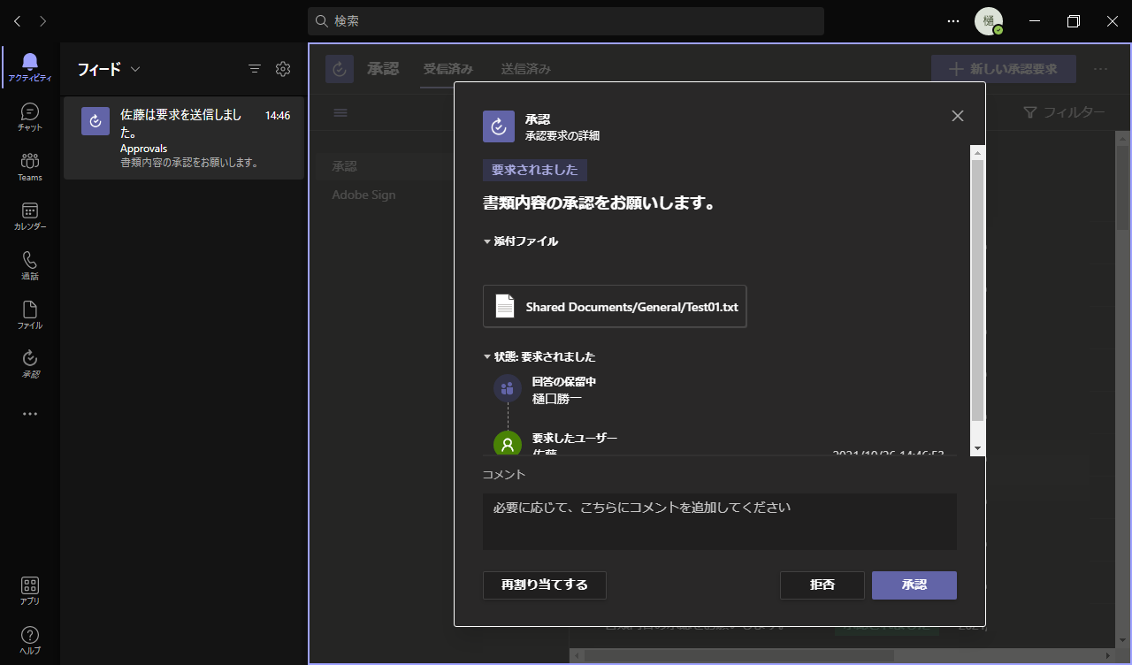Open attachment Shared Documents/General/Test01.txt
This screenshot has height=665, width=1132.
615,307
